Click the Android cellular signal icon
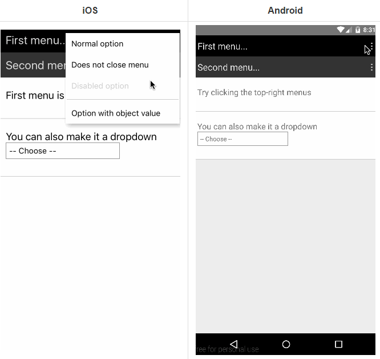This screenshot has height=359, width=380. point(349,30)
